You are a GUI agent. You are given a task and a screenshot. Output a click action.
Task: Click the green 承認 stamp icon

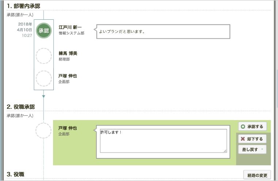(x=44, y=31)
